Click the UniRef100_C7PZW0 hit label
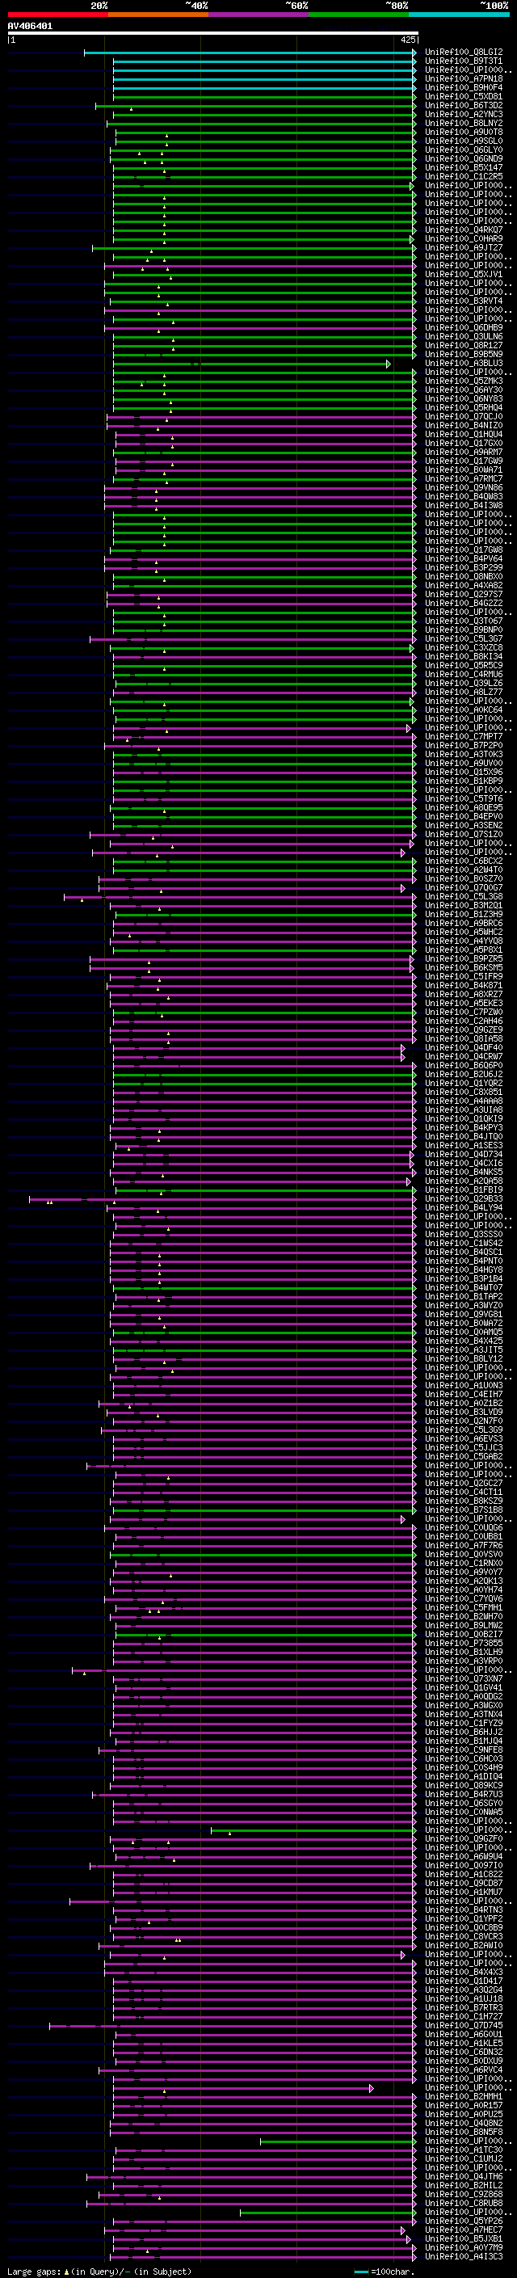Image resolution: width=517 pixels, height=2278 pixels. click(464, 1012)
